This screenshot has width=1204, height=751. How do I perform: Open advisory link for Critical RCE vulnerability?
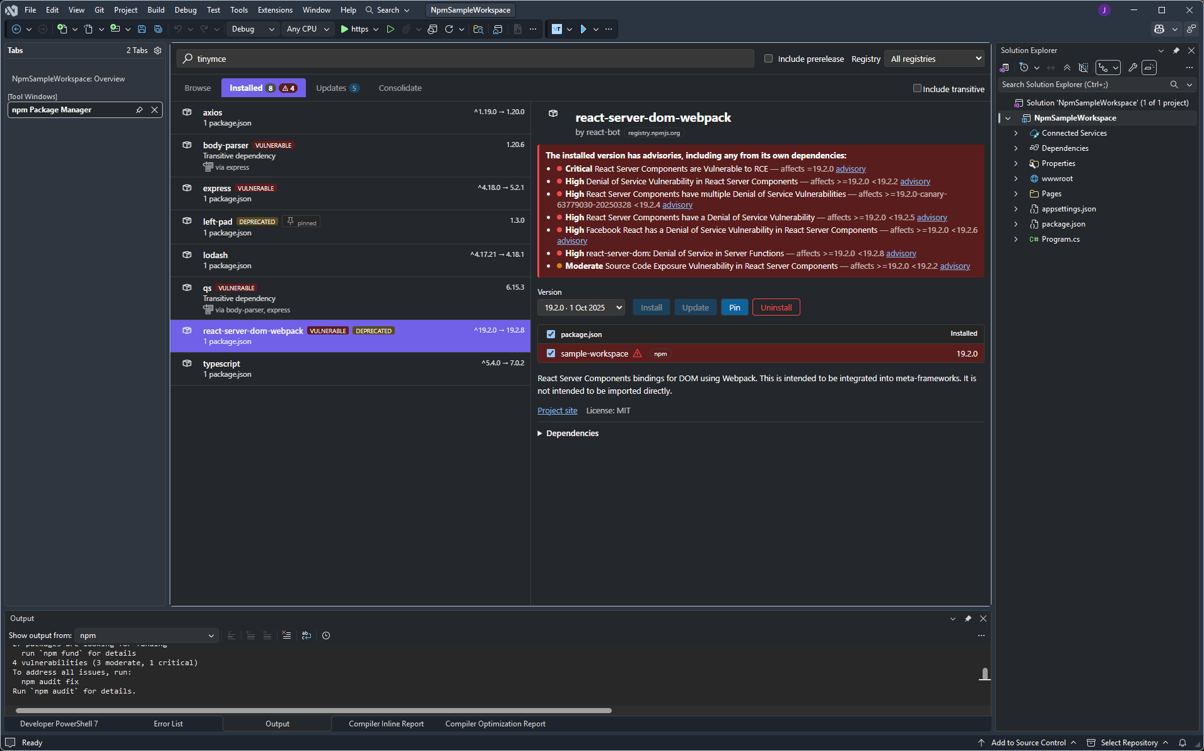851,169
